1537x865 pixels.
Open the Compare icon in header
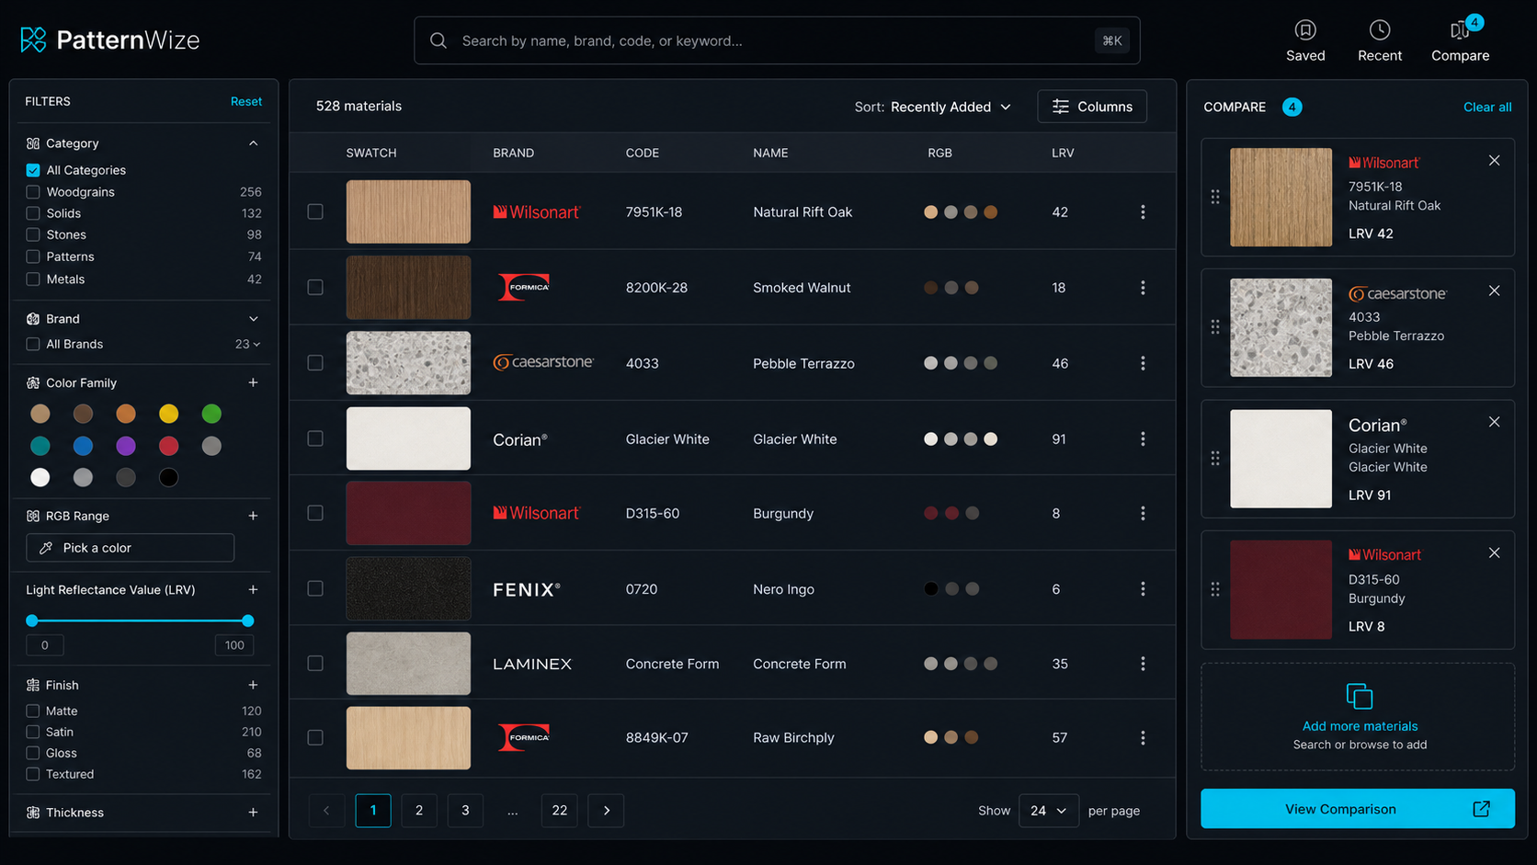pos(1460,30)
